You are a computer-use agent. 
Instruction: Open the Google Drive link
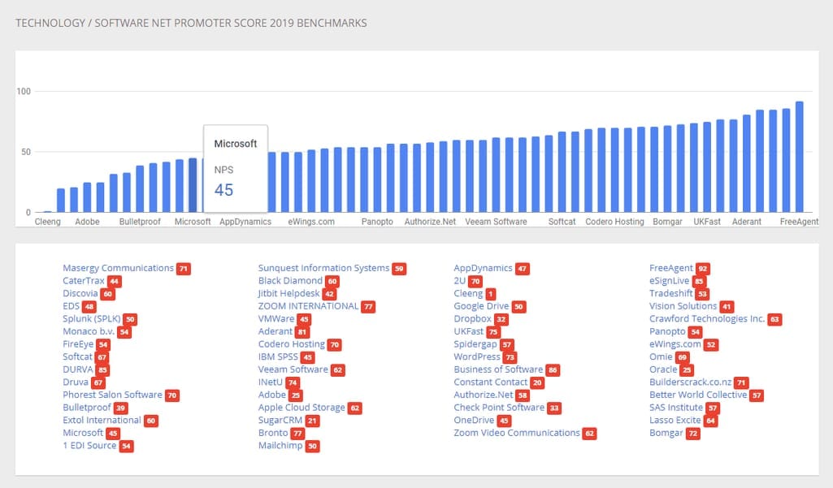click(x=481, y=306)
